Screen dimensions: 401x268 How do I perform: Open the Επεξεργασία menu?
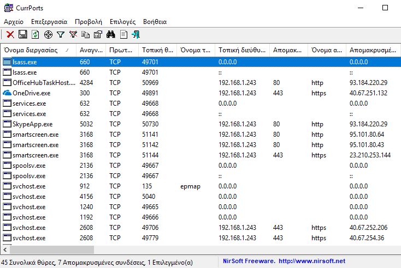[49, 22]
